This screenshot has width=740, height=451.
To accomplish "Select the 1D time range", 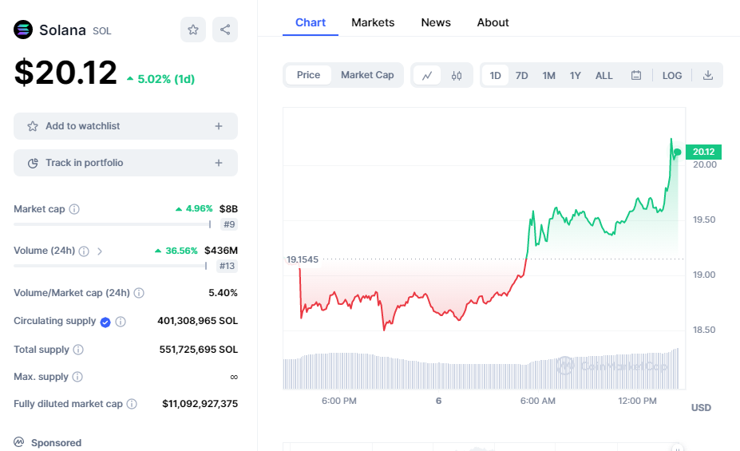I will 495,76.
